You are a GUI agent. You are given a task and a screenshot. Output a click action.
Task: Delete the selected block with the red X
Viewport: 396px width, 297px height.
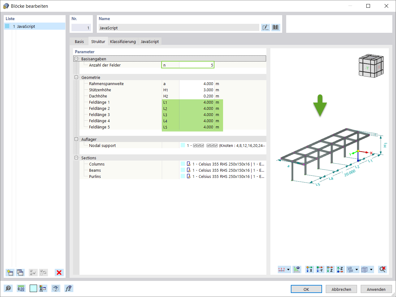coord(59,273)
